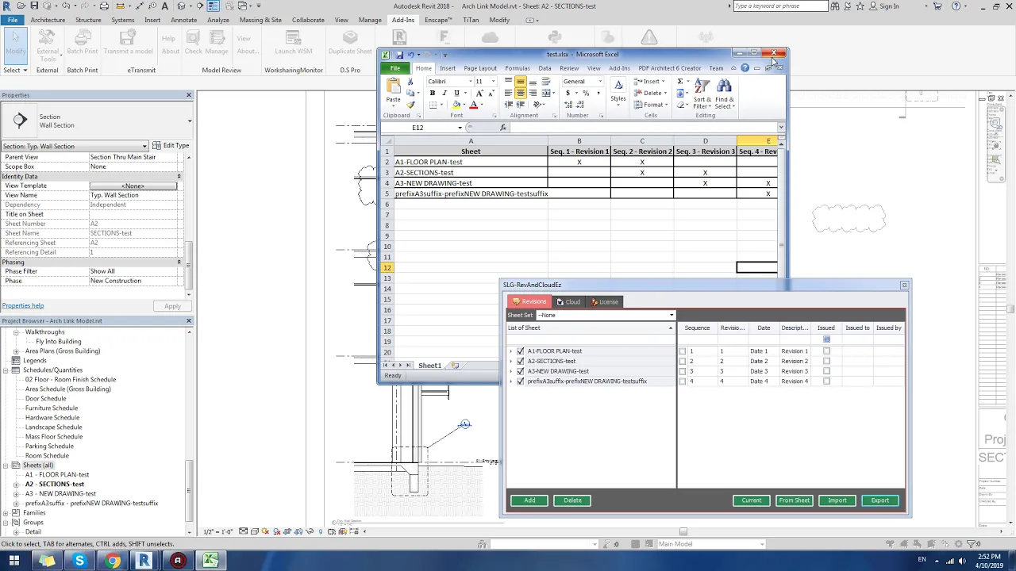Click the Excel Save icon in quick access toolbar
The image size is (1016, 571).
point(399,55)
